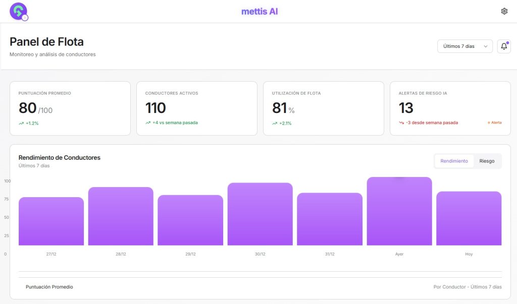This screenshot has width=517, height=304.
Task: Expand the small chevron badge on the logo
Action: pyautogui.click(x=25, y=18)
